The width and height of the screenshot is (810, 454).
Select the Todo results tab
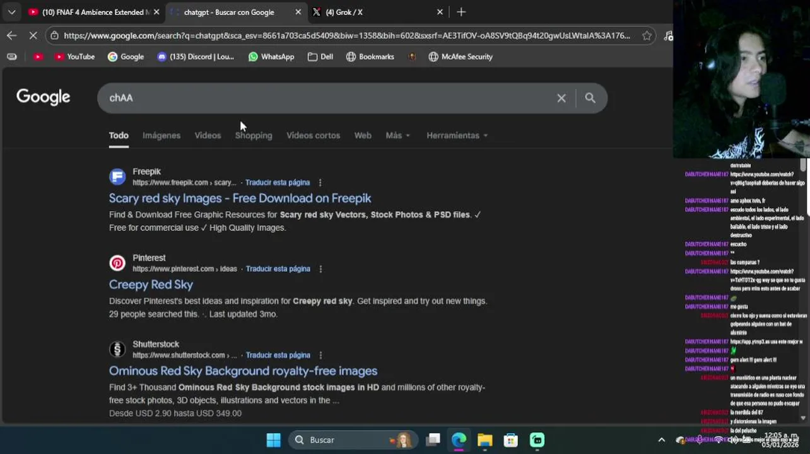coord(119,136)
